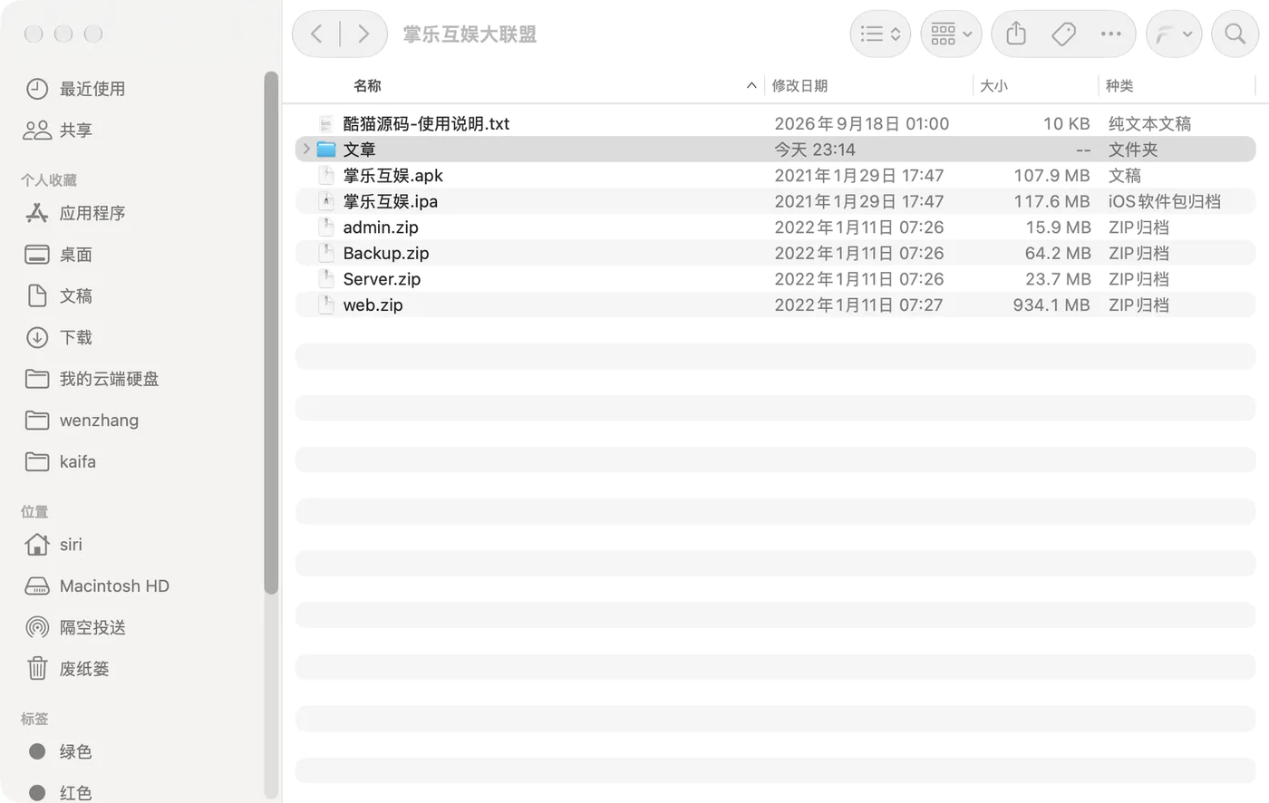Open the more actions ellipsis menu
This screenshot has height=803, width=1269.
(1110, 34)
